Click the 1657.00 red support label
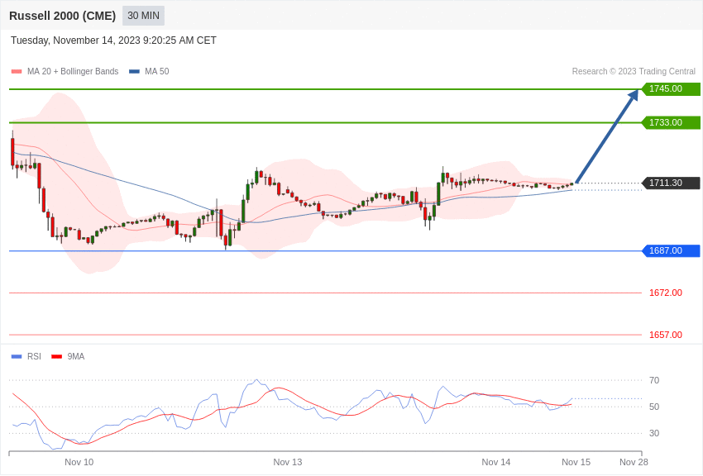 [665, 335]
